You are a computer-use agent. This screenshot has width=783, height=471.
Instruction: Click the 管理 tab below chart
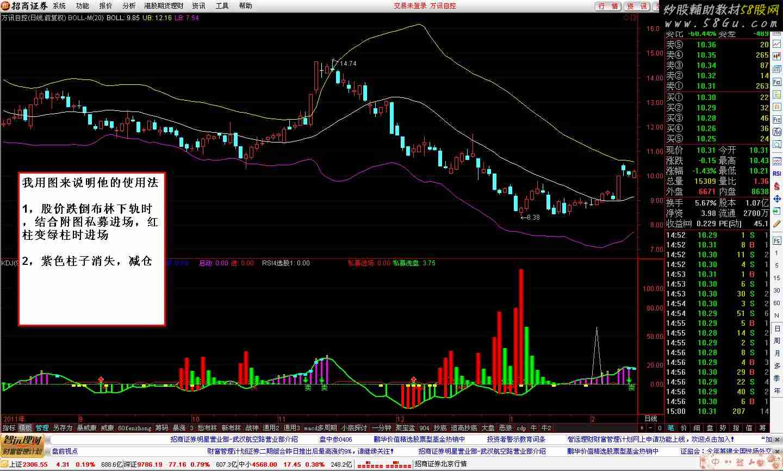pos(42,428)
